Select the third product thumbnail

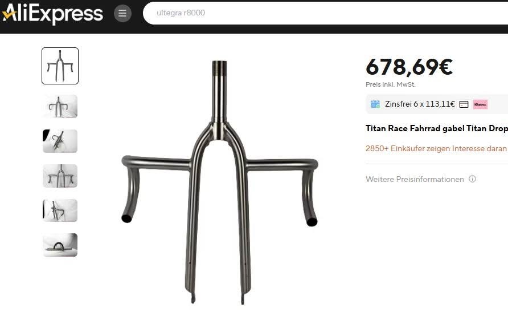[x=60, y=141]
